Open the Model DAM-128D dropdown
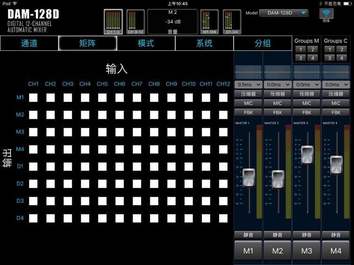 click(284, 13)
